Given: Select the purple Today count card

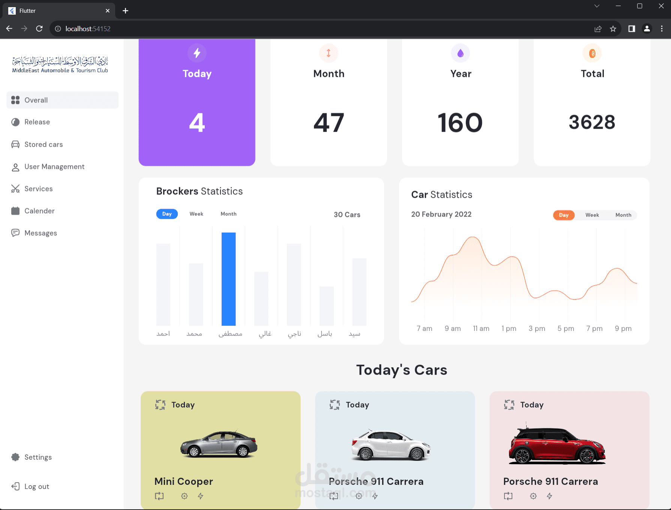Looking at the screenshot, I should click(197, 102).
